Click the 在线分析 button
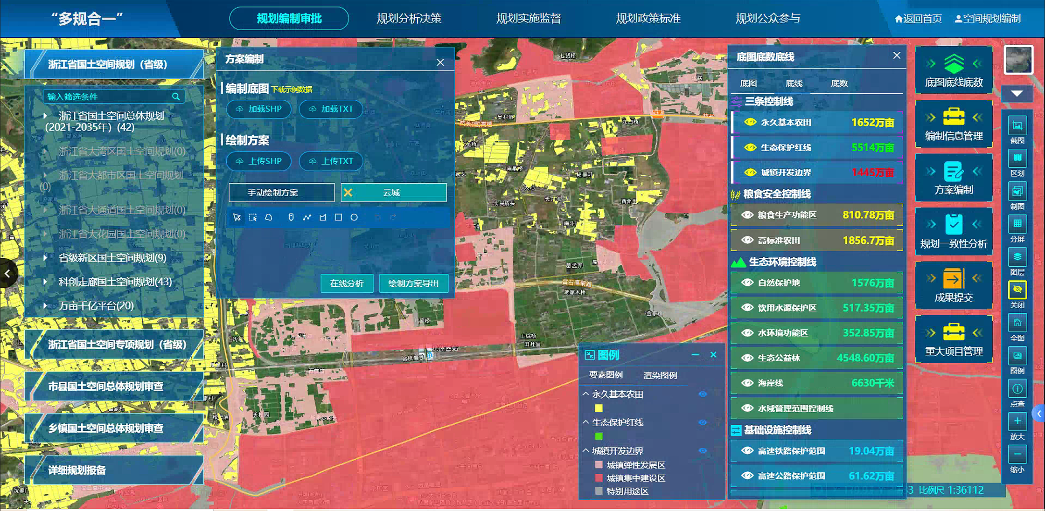 [x=347, y=283]
